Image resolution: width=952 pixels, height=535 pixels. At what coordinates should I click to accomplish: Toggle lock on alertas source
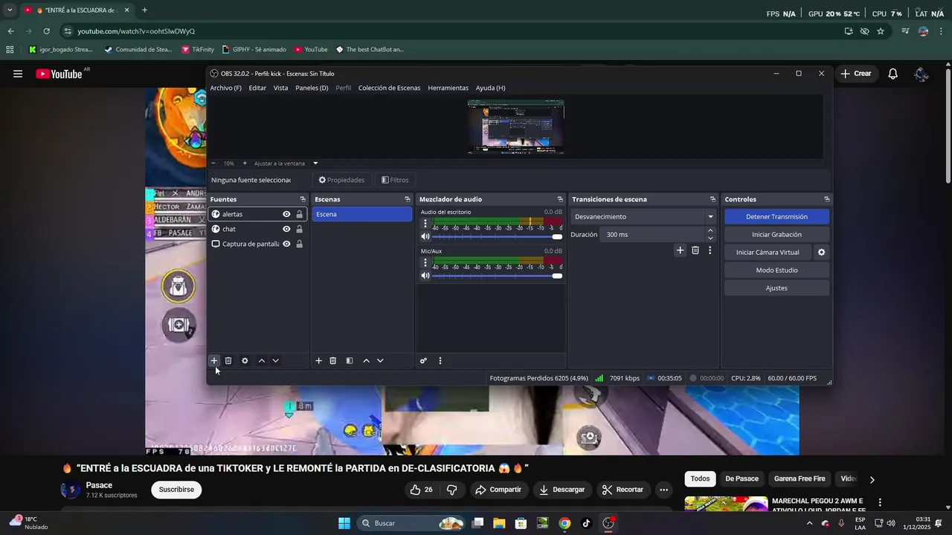299,214
